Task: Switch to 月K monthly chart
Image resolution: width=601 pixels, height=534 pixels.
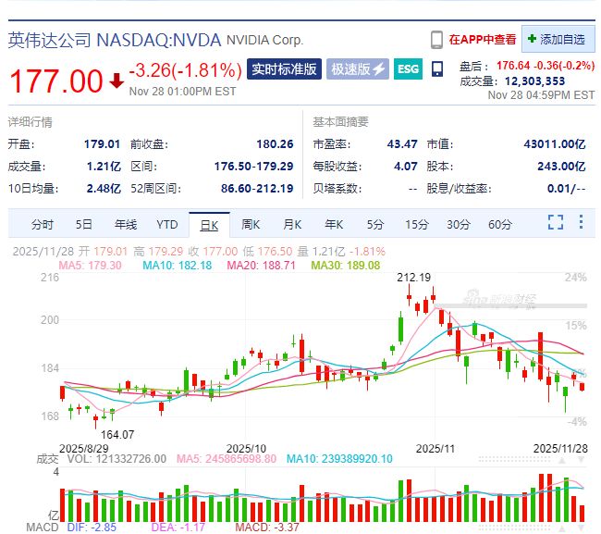Action: point(292,225)
